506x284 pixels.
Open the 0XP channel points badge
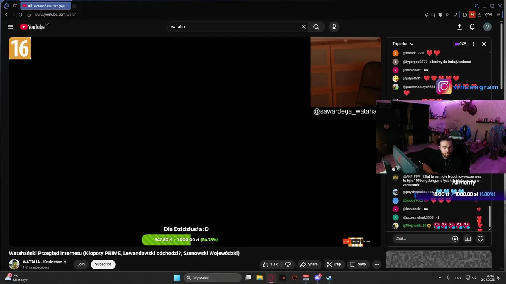pyautogui.click(x=460, y=44)
